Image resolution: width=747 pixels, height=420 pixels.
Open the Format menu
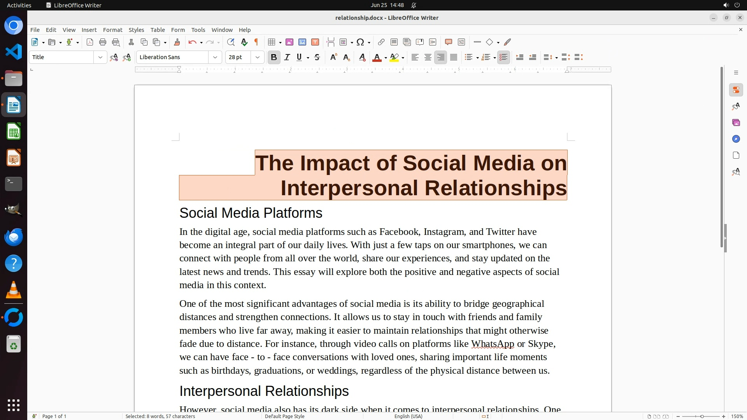[x=112, y=30]
